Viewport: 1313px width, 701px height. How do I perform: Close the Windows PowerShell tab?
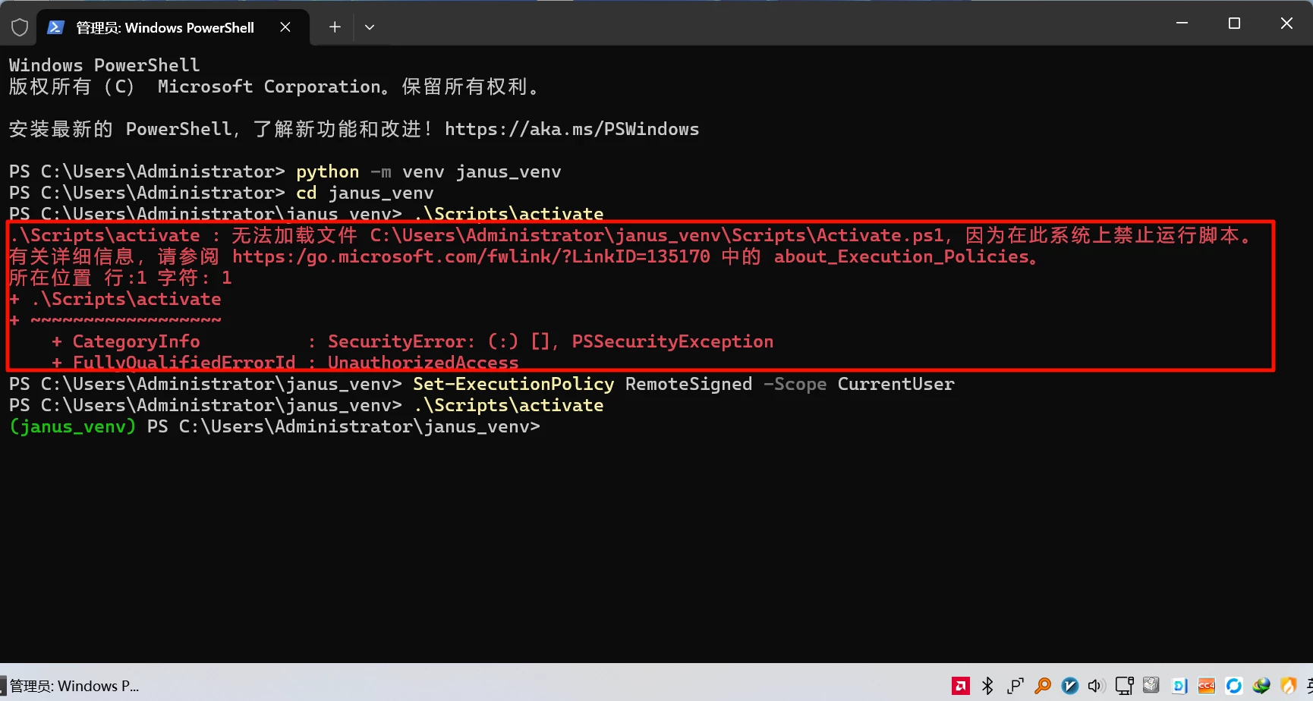pos(285,27)
